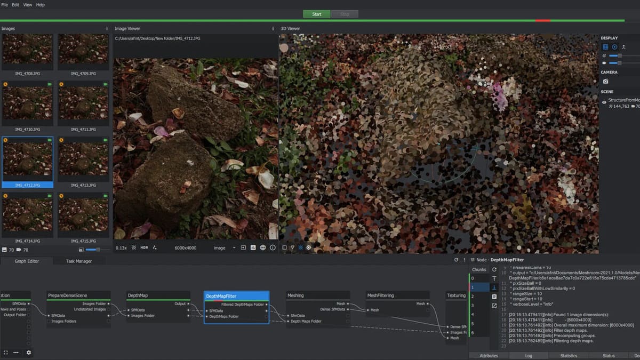Open the File menu
Screen dimensions: 640x360
coord(5,5)
